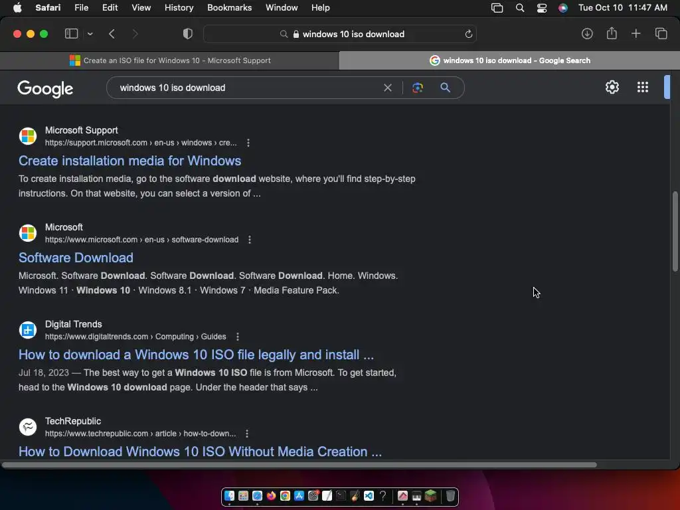Open Minecraft from the Dock
Screen dimensions: 680x510
pos(430,495)
